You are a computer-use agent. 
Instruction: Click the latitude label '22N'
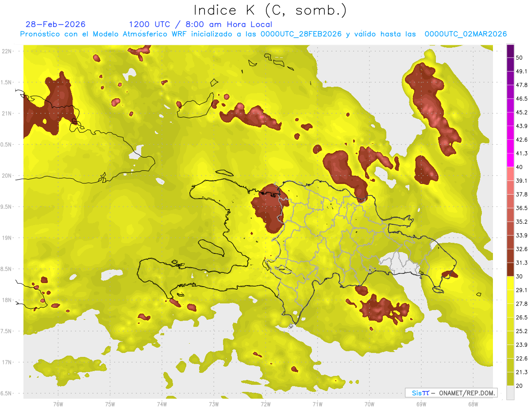[7, 51]
